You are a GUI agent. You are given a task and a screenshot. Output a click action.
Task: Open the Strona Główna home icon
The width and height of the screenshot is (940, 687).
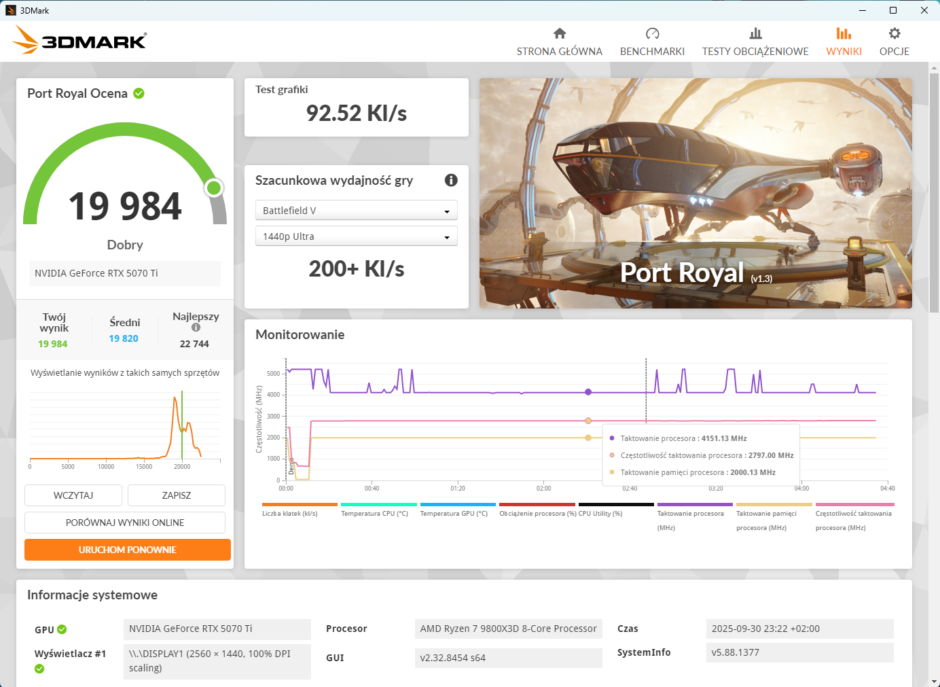[559, 34]
